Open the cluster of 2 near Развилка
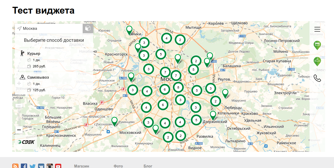 coord(180,136)
